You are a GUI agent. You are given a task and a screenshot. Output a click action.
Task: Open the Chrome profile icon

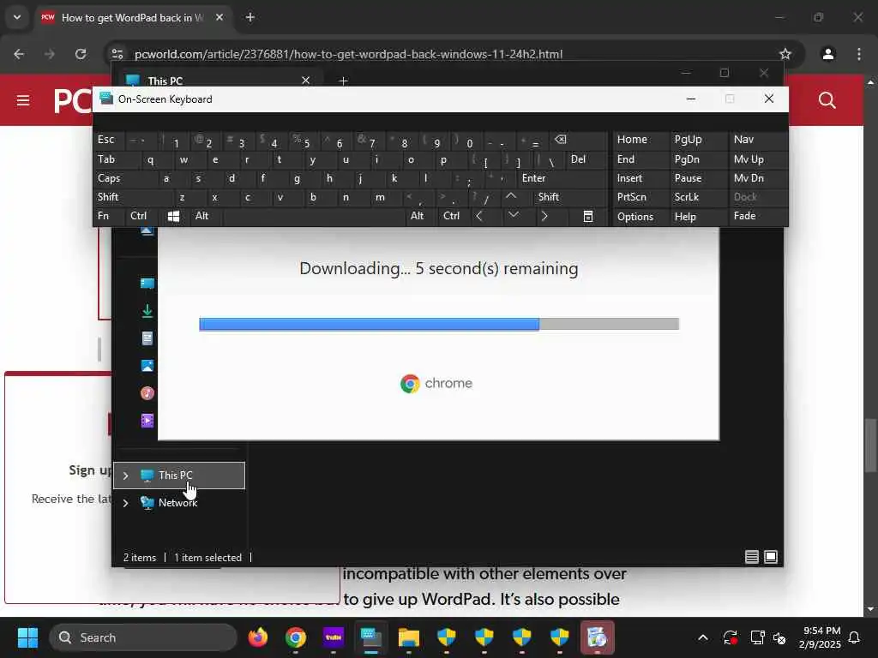[827, 54]
